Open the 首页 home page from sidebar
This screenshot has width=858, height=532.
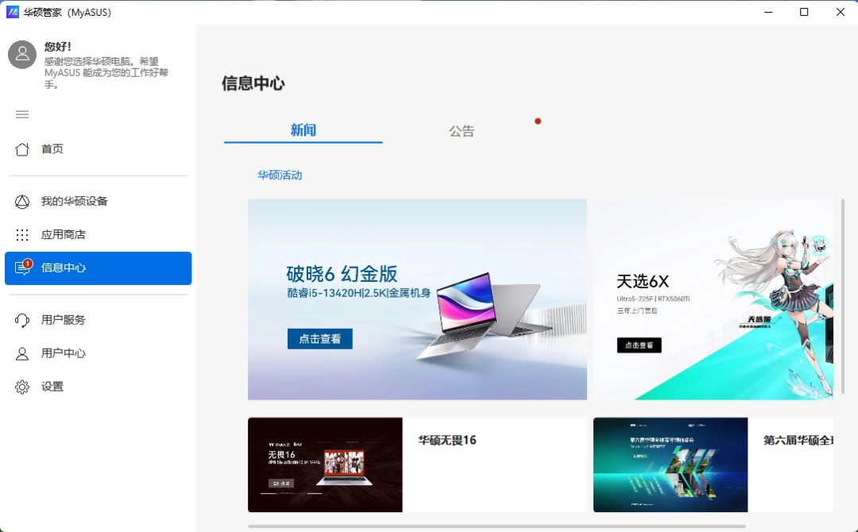click(x=52, y=148)
